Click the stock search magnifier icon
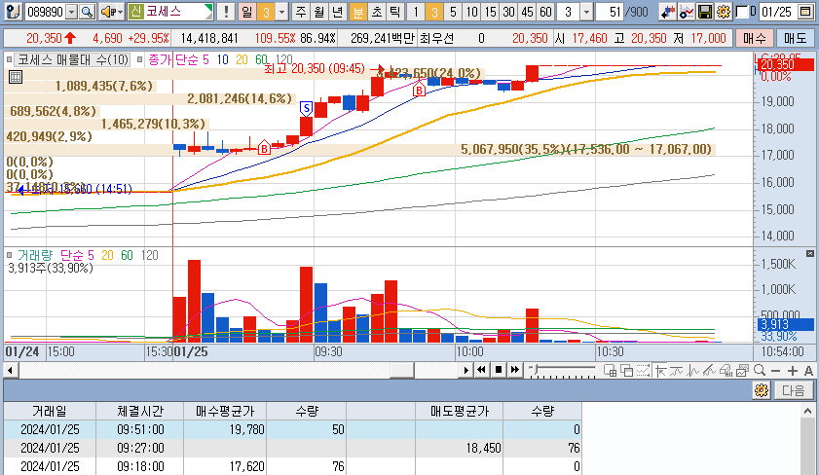The width and height of the screenshot is (819, 475). [88, 12]
